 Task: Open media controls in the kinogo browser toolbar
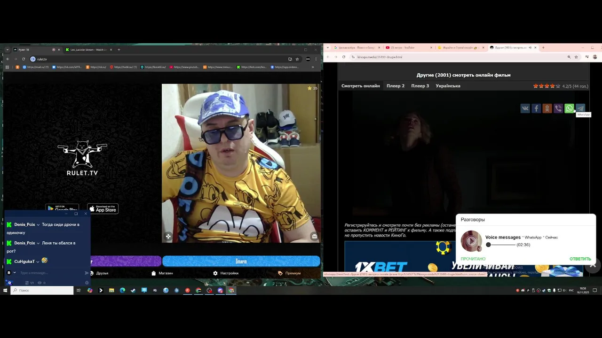pos(587,57)
